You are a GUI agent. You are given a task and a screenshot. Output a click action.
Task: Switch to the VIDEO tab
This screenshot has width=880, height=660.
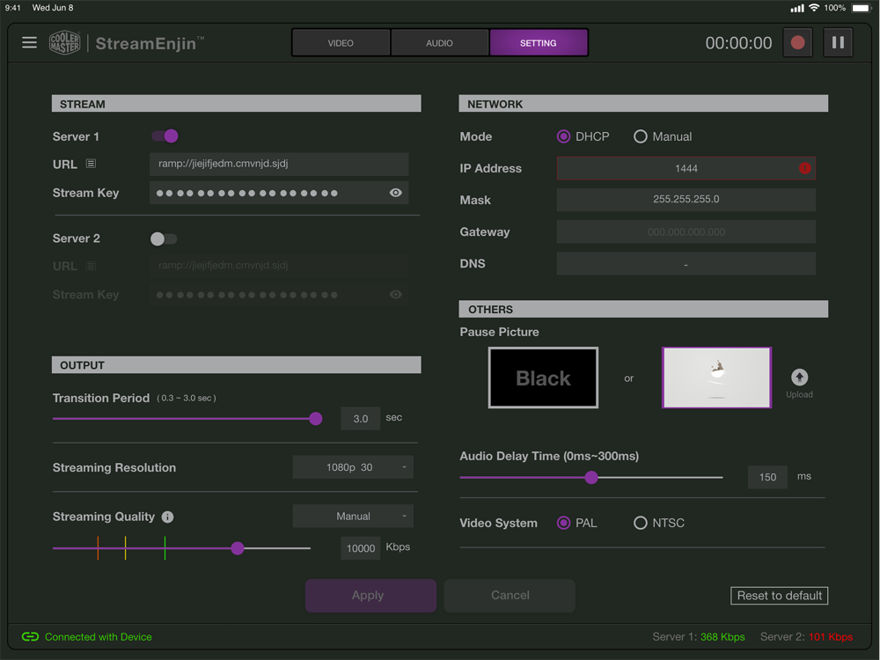pos(341,42)
